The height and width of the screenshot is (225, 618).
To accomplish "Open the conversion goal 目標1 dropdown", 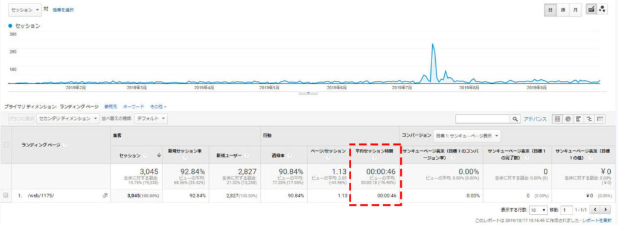I will click(467, 136).
